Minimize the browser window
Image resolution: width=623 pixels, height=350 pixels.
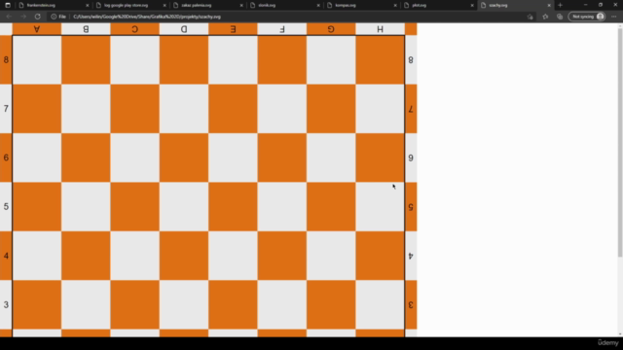[585, 5]
